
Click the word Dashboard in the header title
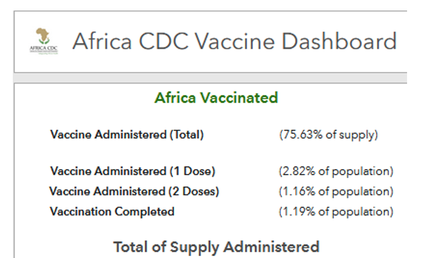point(338,41)
